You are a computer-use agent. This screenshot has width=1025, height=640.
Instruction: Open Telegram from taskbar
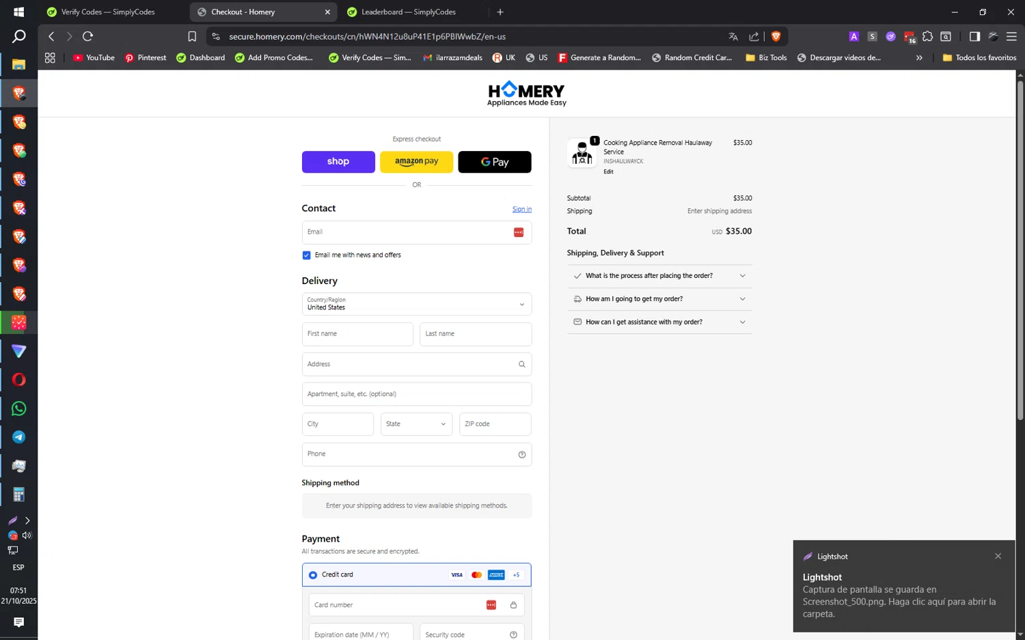tap(18, 437)
